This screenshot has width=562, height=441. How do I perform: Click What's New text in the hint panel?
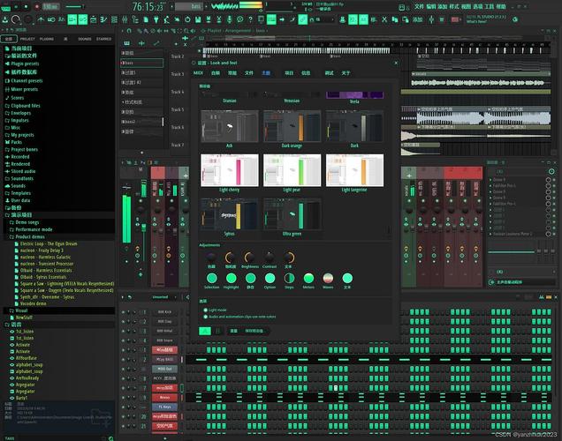[476, 22]
